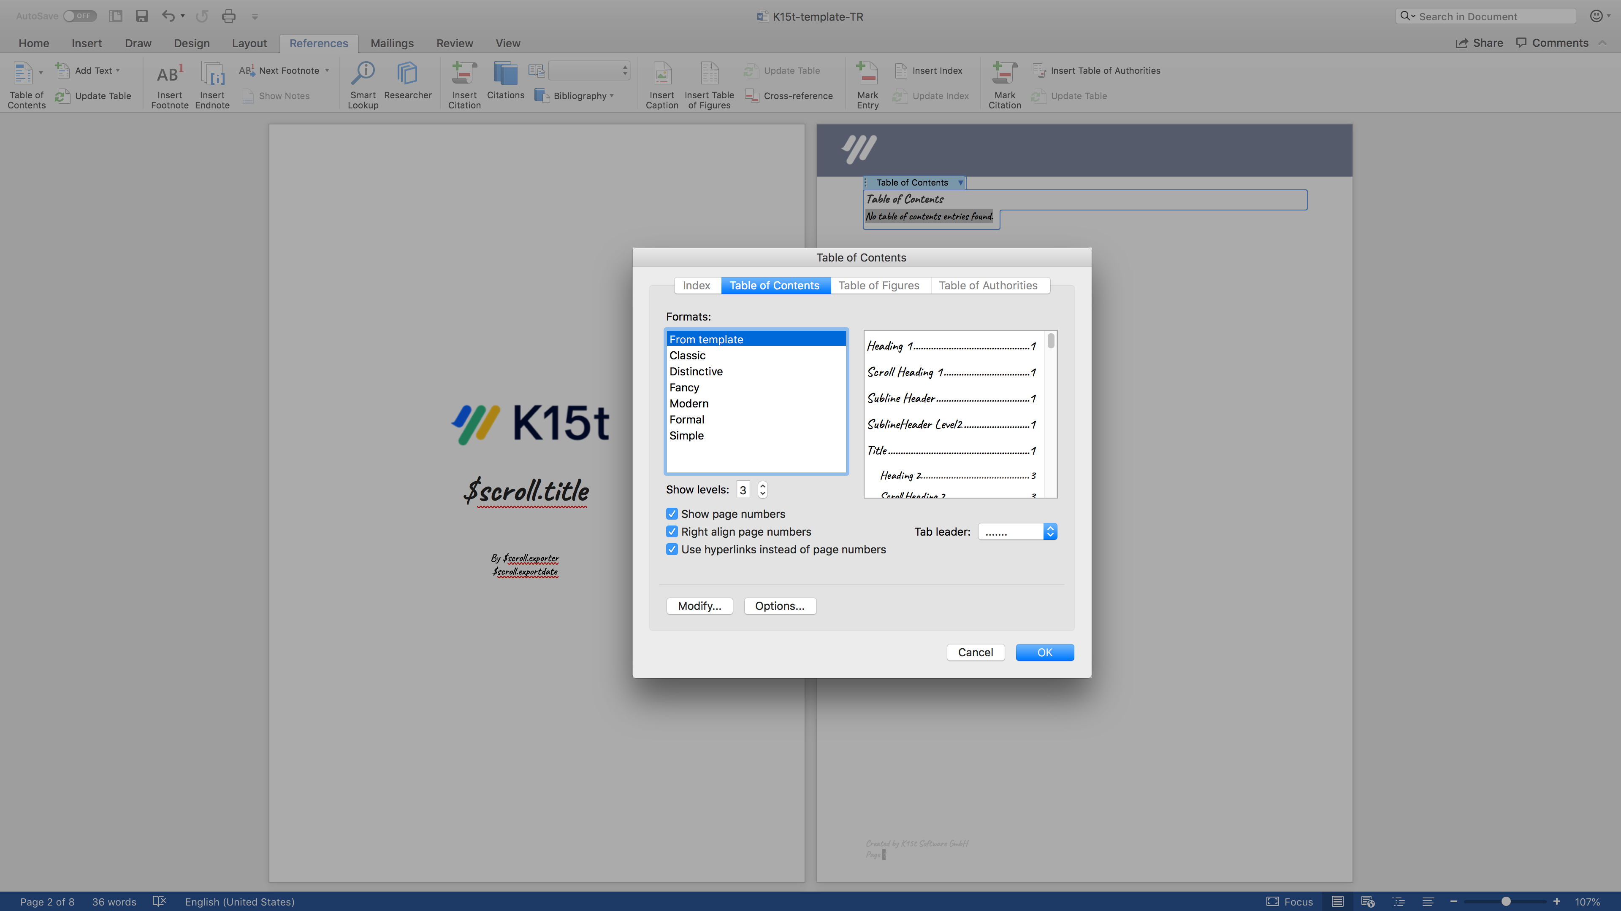Expand the Bibliography dropdown
Viewport: 1621px width, 911px height.
(x=612, y=96)
